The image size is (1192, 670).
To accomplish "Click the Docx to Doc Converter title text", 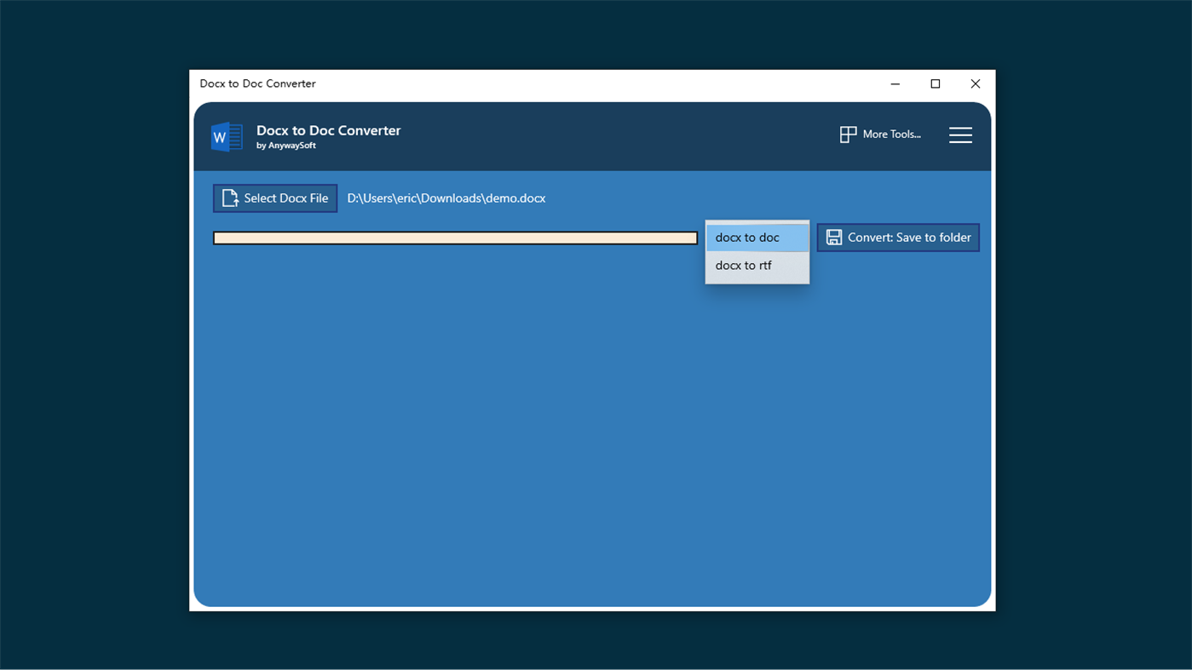I will coord(328,129).
